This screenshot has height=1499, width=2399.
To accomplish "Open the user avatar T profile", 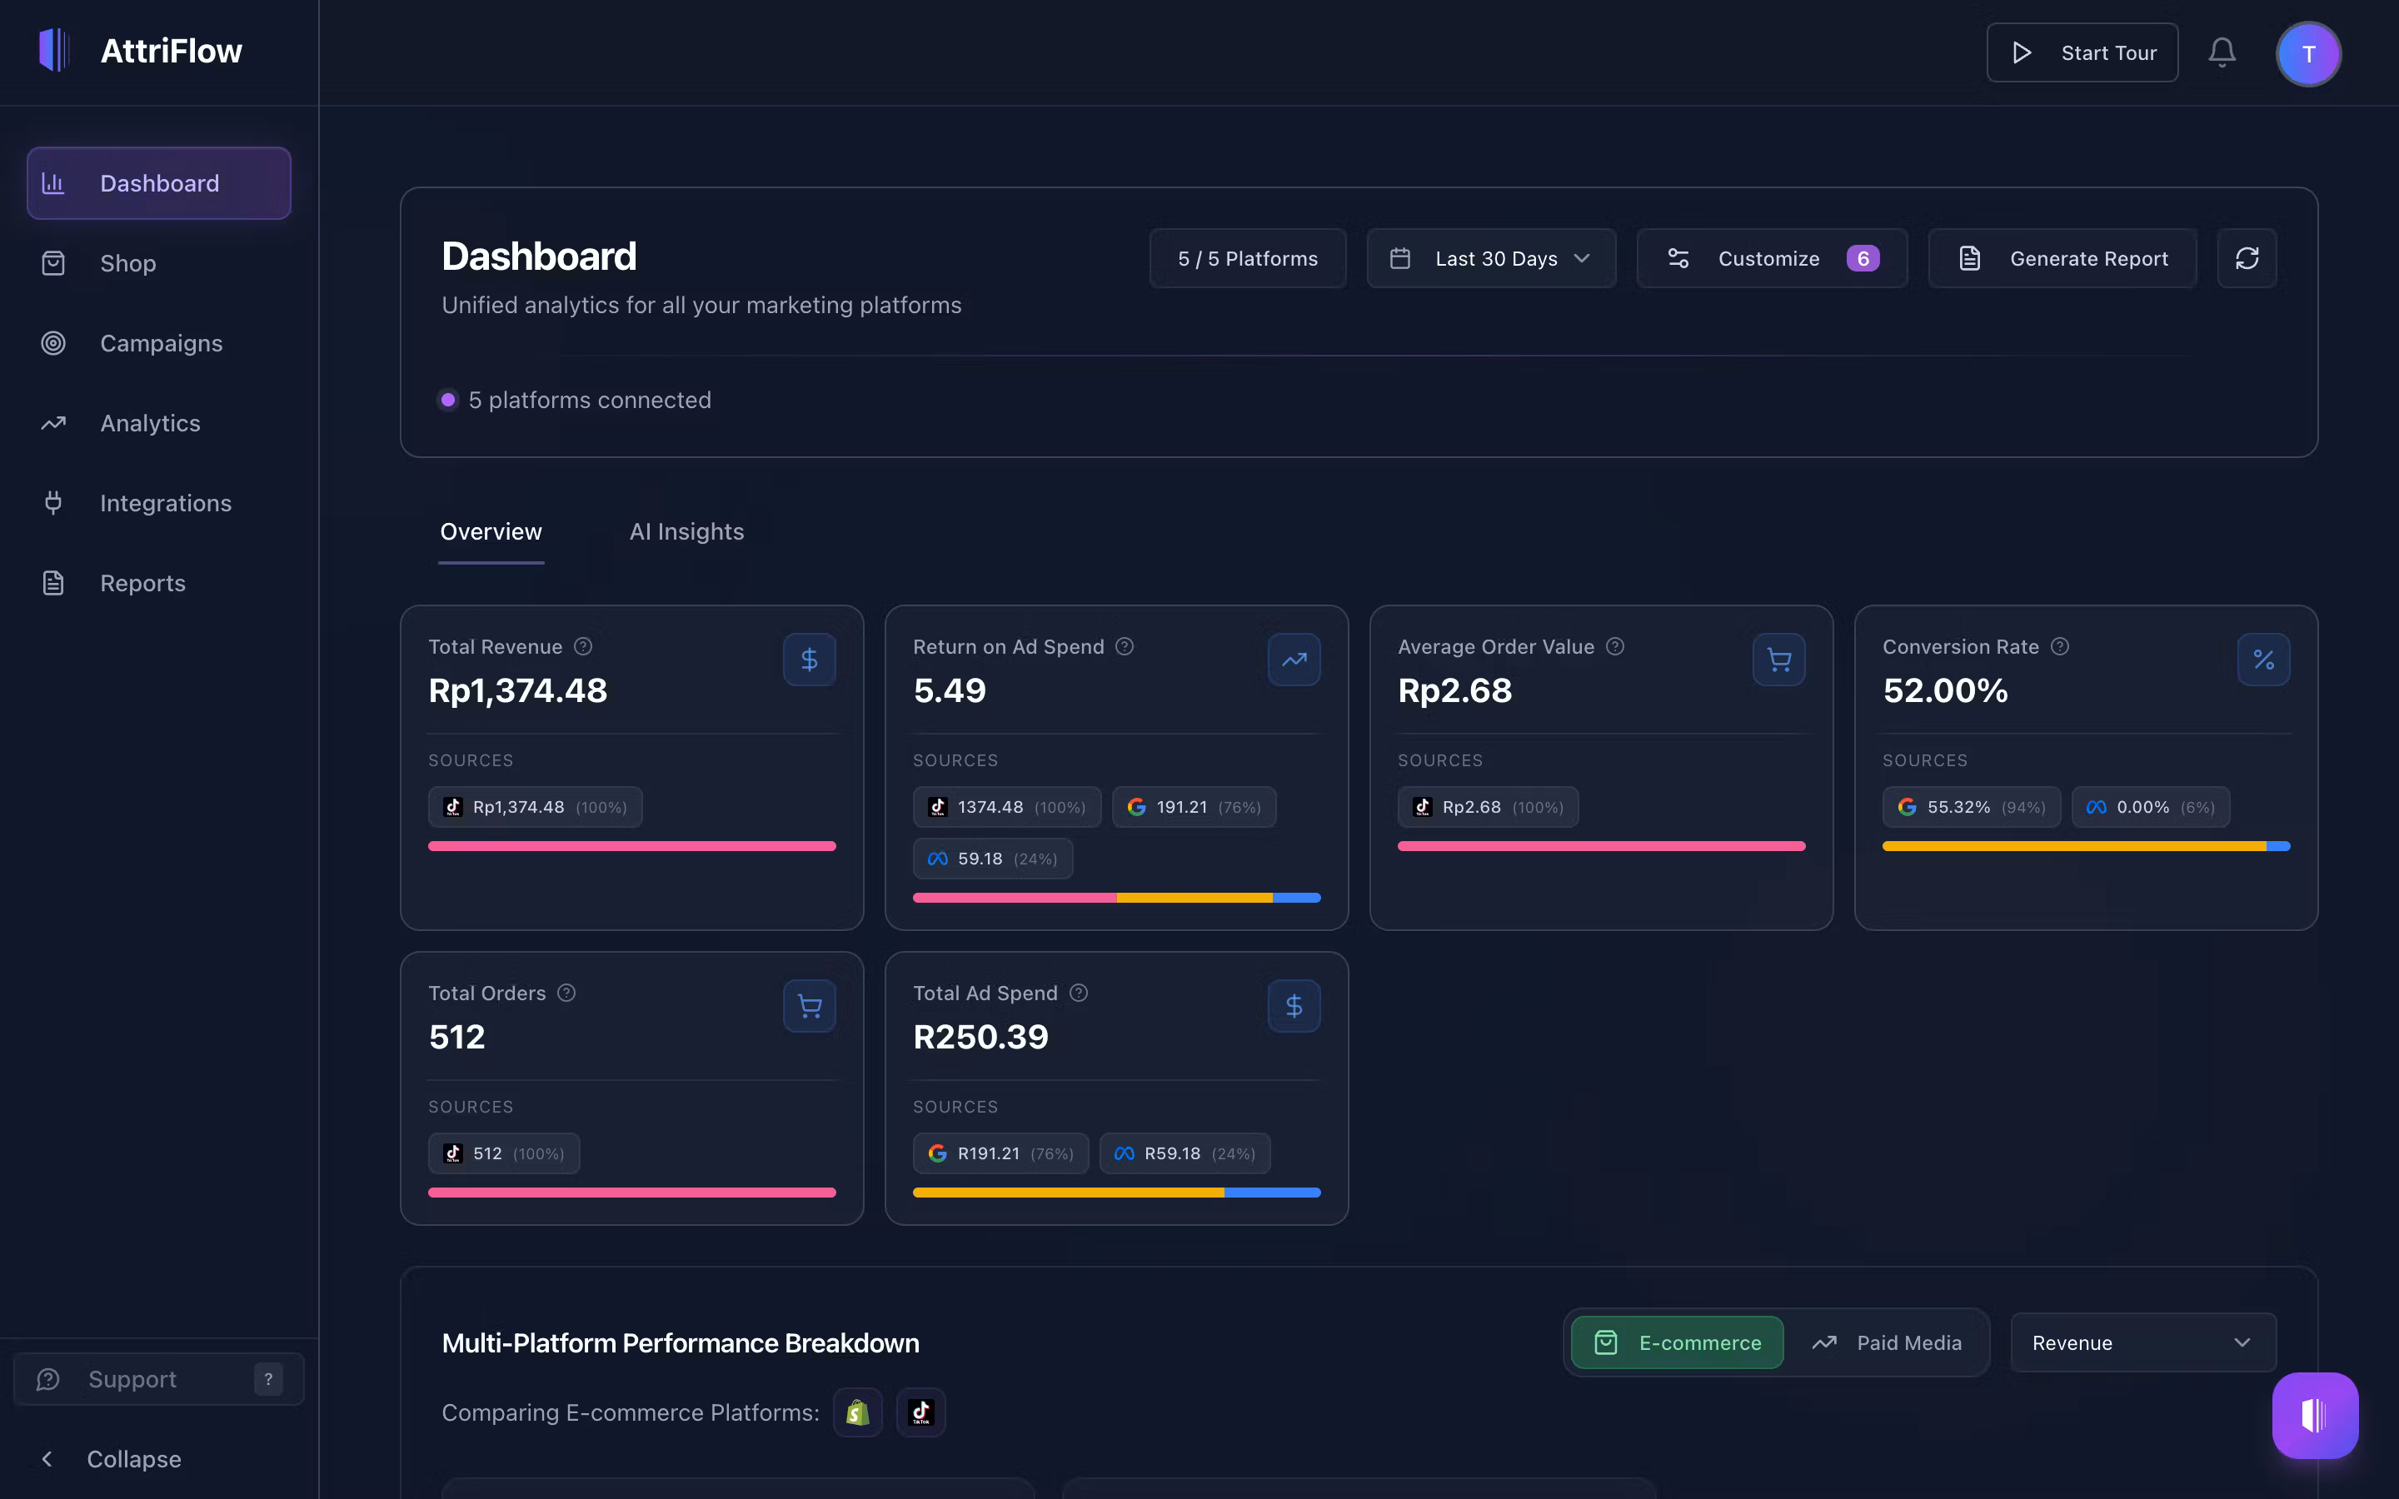I will tap(2308, 53).
